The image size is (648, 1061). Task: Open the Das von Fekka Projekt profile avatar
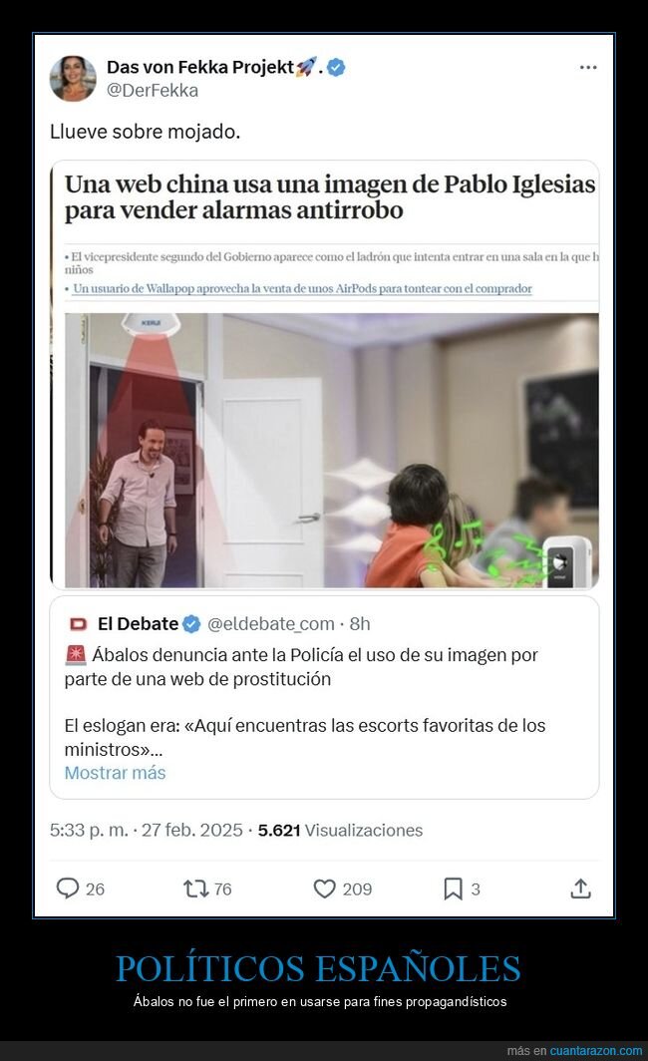(x=73, y=79)
